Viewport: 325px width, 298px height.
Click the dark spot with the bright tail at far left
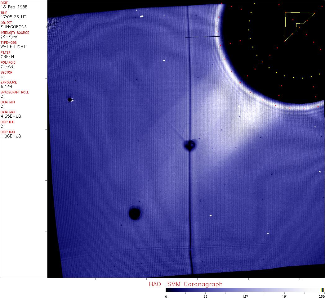(x=70, y=100)
